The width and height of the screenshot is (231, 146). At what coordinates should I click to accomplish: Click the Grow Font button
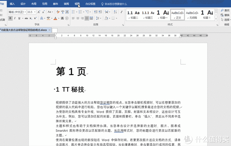point(39,12)
